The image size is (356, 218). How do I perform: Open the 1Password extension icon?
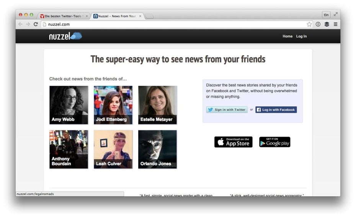318,24
